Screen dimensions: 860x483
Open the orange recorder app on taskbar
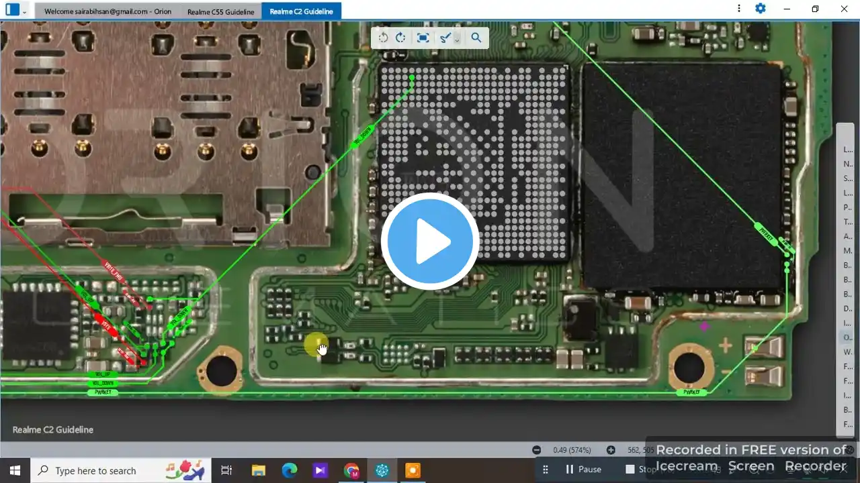(x=413, y=470)
